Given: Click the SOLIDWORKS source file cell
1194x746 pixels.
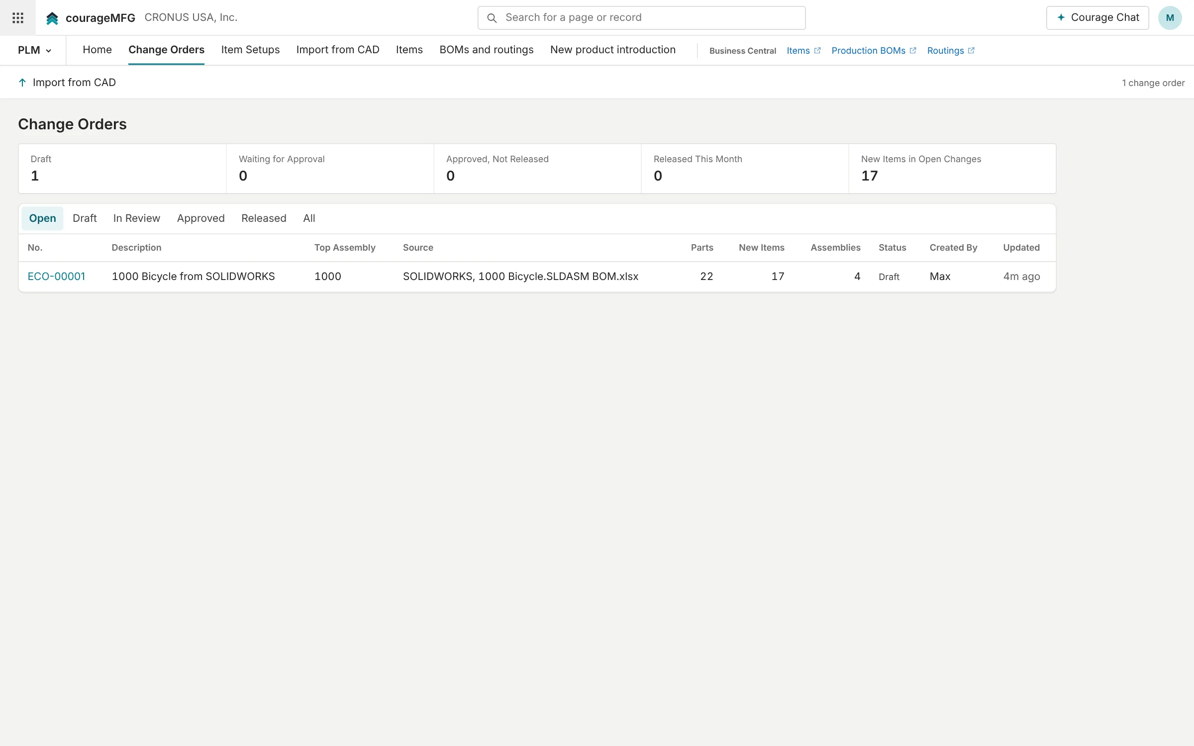Looking at the screenshot, I should pos(520,277).
